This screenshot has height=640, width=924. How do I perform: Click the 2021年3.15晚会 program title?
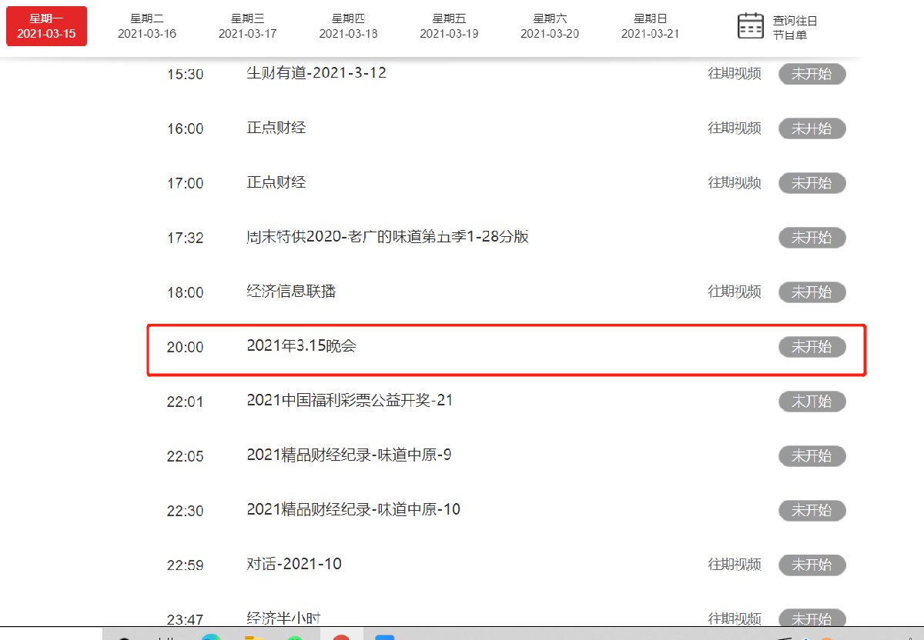coord(301,346)
